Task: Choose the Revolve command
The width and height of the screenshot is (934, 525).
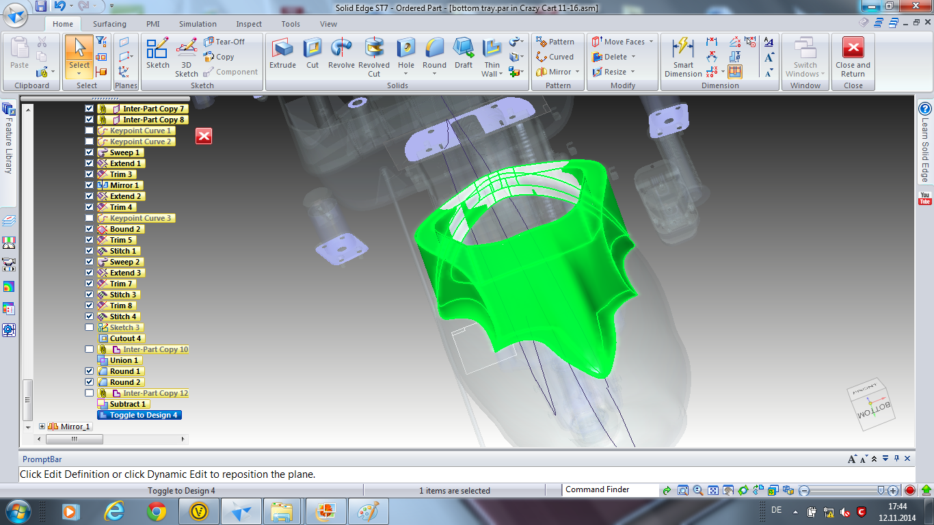Action: (x=341, y=54)
